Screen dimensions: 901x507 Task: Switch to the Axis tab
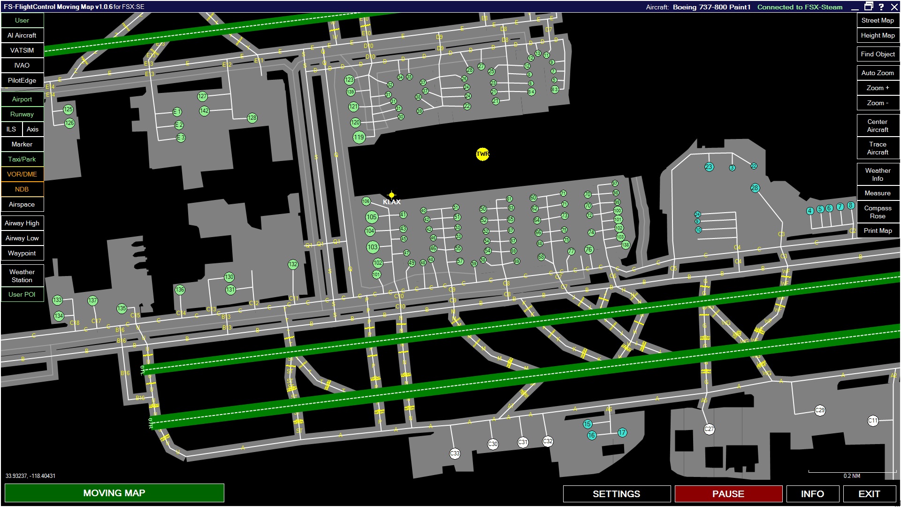tap(32, 129)
